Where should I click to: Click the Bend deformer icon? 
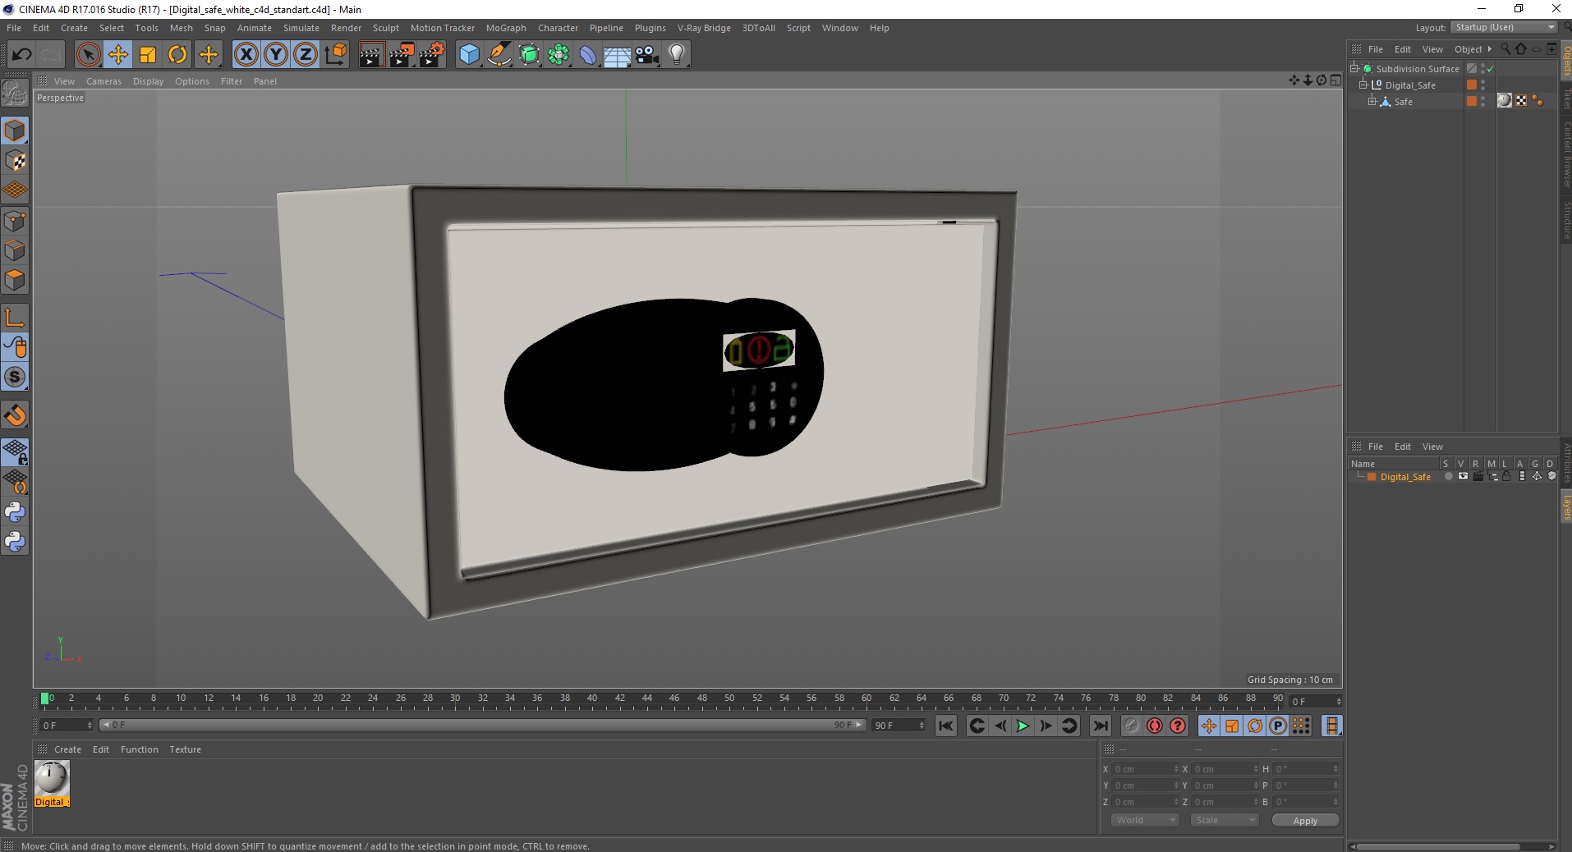click(588, 55)
